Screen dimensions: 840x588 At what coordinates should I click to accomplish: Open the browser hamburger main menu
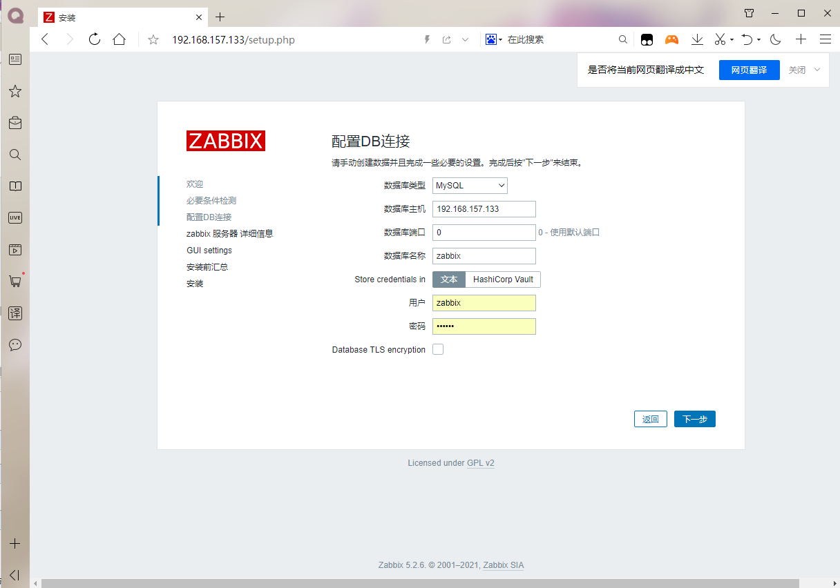click(825, 40)
